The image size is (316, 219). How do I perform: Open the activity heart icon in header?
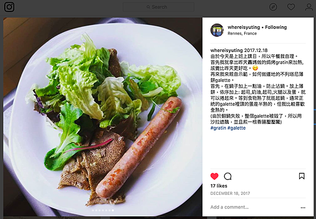[291, 7]
